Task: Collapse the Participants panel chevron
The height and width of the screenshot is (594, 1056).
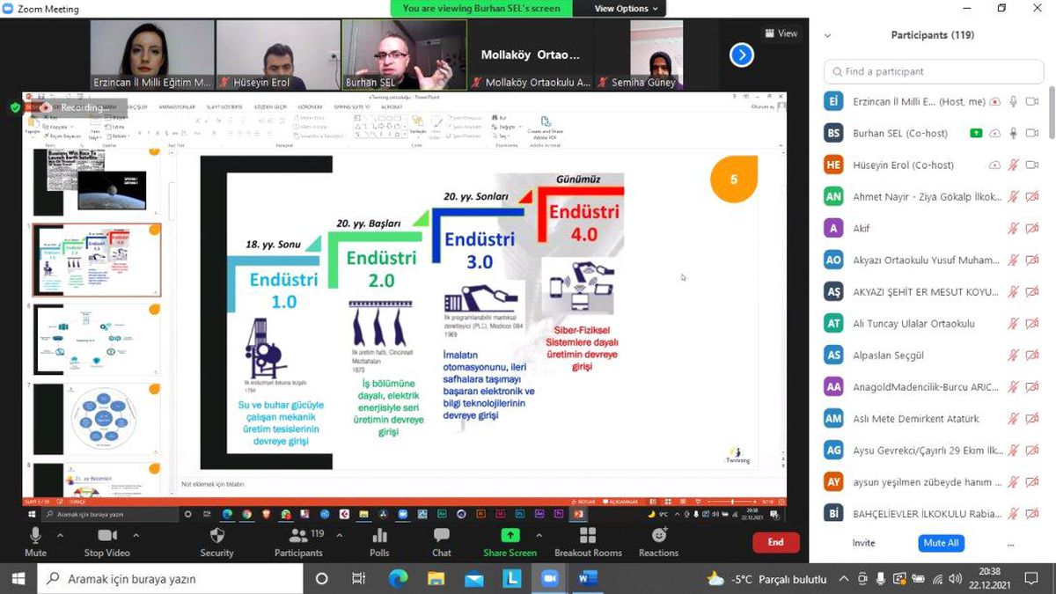Action: point(828,36)
